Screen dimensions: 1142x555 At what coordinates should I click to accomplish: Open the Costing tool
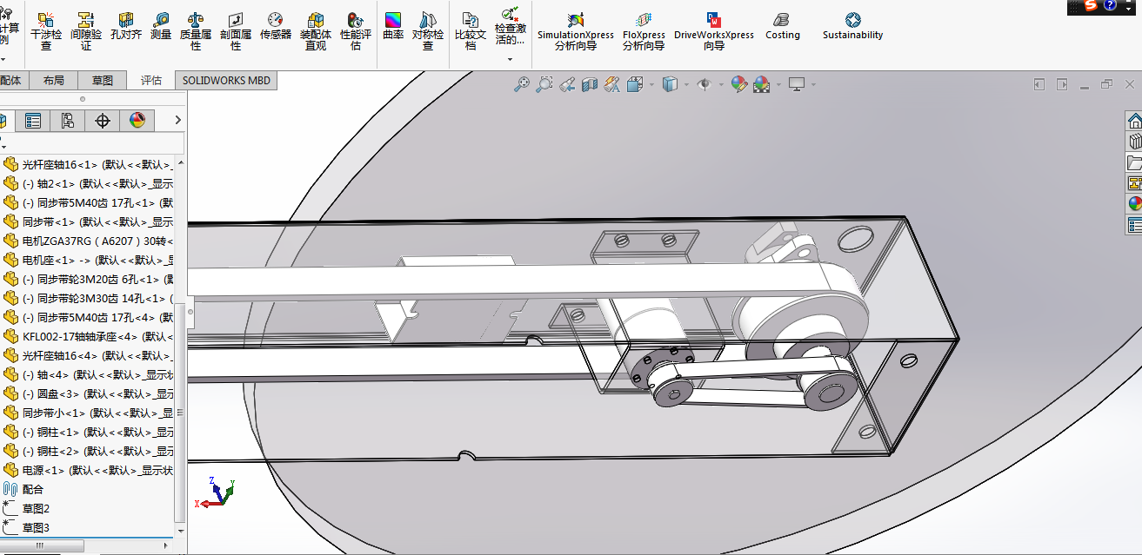point(783,26)
